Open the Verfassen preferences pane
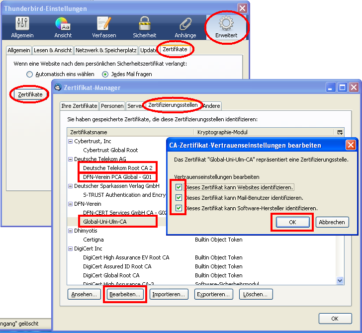Screen dimensions: 362x333 tap(104, 27)
